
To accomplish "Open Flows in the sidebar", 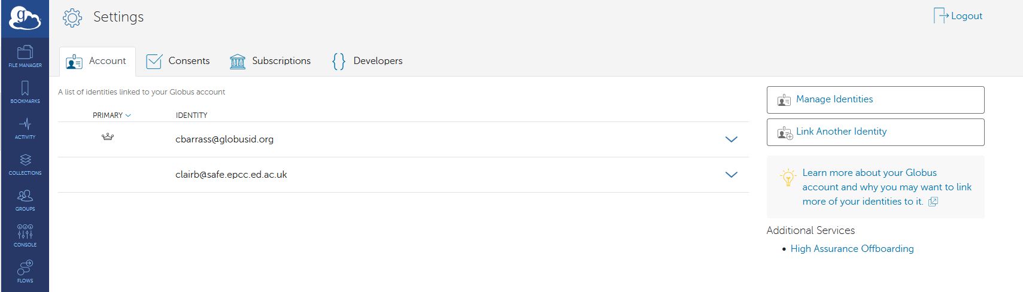I will [25, 271].
